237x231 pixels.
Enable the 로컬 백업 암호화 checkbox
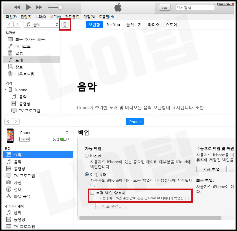[x=92, y=193]
